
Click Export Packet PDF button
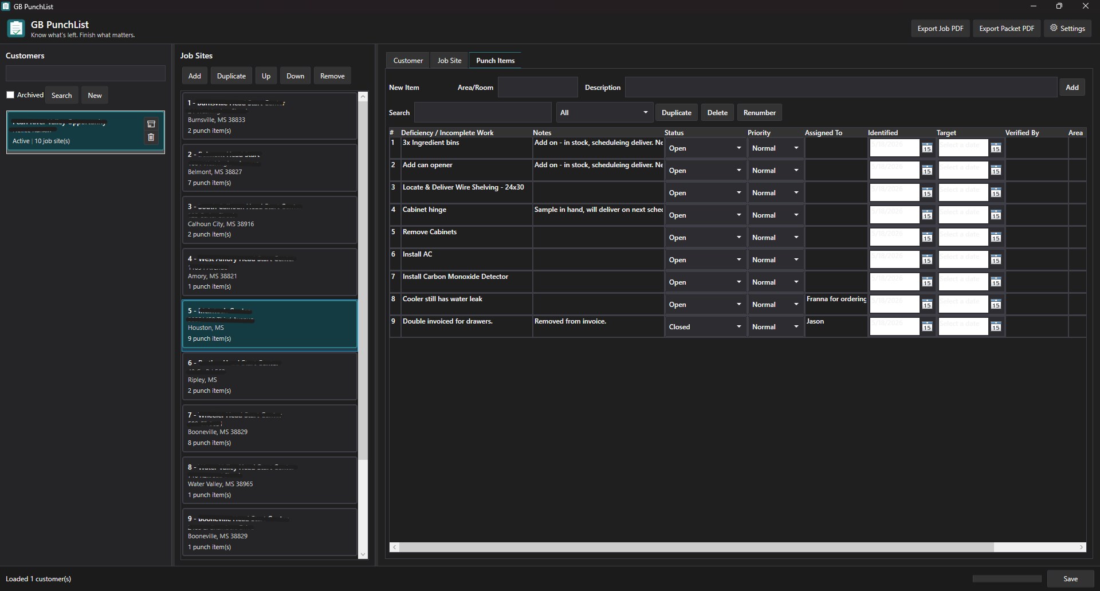point(1007,28)
